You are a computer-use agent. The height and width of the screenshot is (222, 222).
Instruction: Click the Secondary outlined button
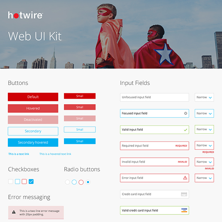click(33, 131)
